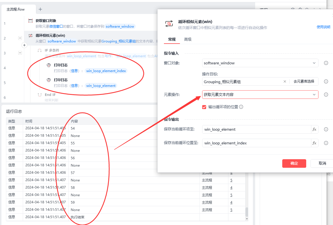Show info for 元素操作 field
Screen dimensions: 333x225
pos(326,95)
